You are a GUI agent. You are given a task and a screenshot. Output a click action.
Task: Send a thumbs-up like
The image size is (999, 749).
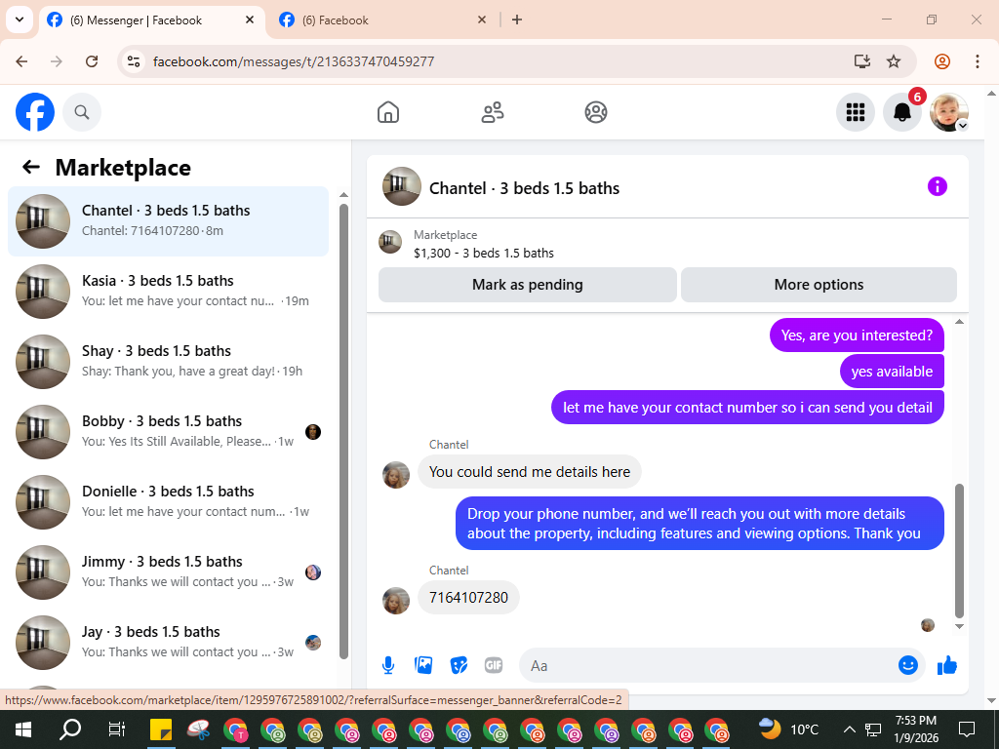coord(947,665)
